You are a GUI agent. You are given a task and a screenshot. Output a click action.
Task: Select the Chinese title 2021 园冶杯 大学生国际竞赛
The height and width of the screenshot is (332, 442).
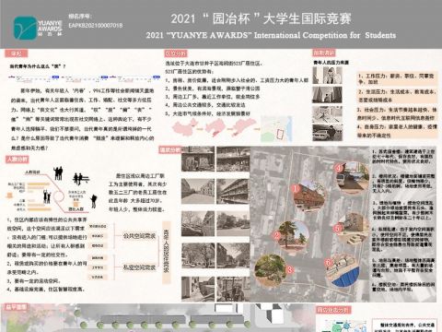click(261, 18)
